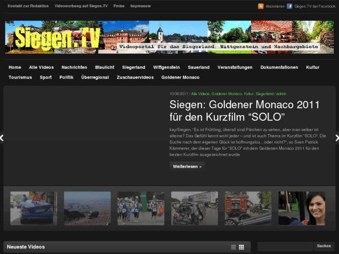The height and width of the screenshot is (254, 339).
Task: Switch Neueste Videos to grid view
Action: pyautogui.click(x=241, y=247)
